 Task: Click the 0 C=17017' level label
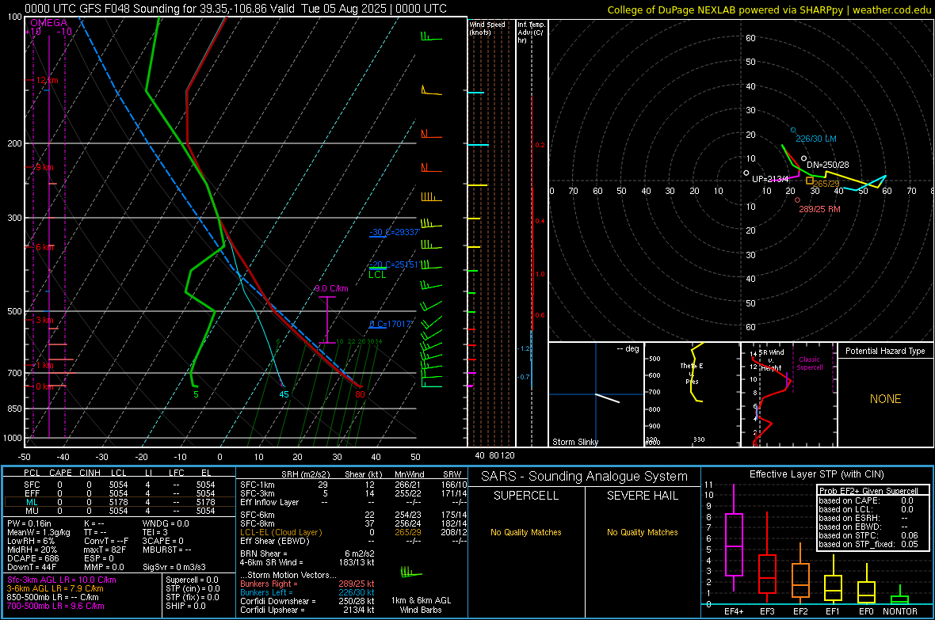pyautogui.click(x=391, y=324)
